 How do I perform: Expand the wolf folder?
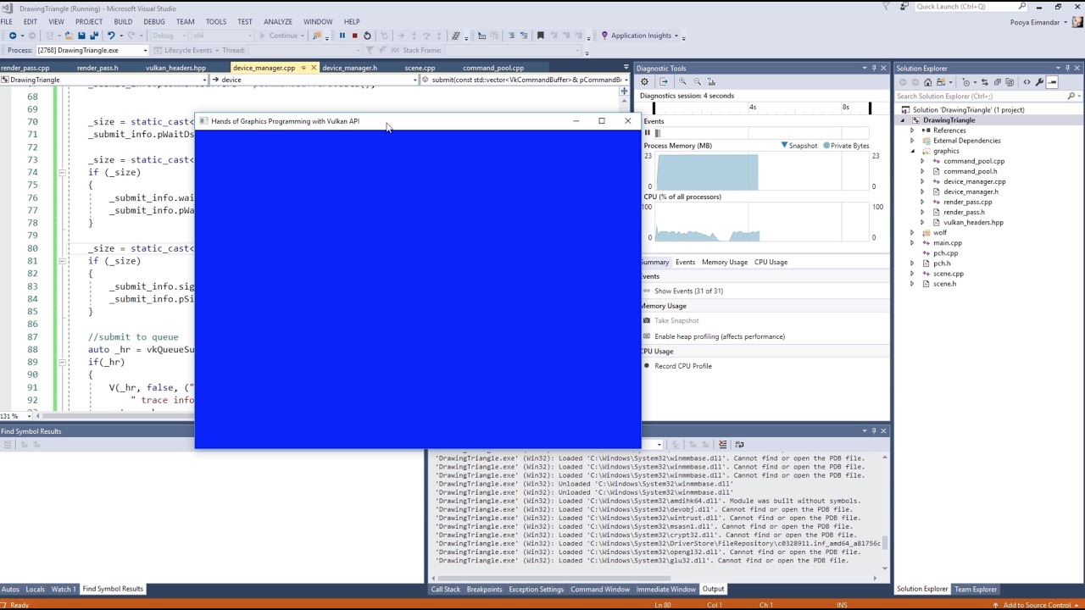912,232
